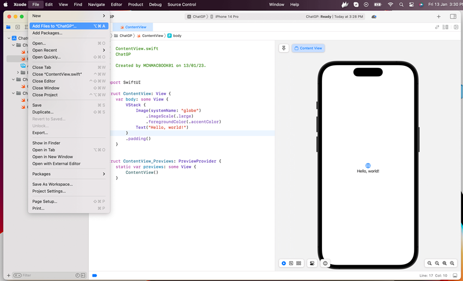Select iPhone 14 Pro run destination
The image size is (463, 281).
pos(224,17)
